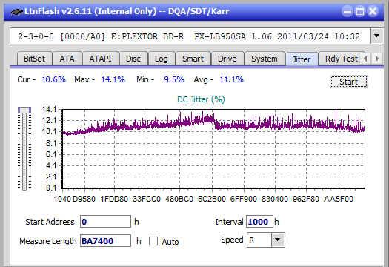Screen dimensions: 389x267
Task: Click the Cur value 10.6%
Action: click(x=53, y=79)
